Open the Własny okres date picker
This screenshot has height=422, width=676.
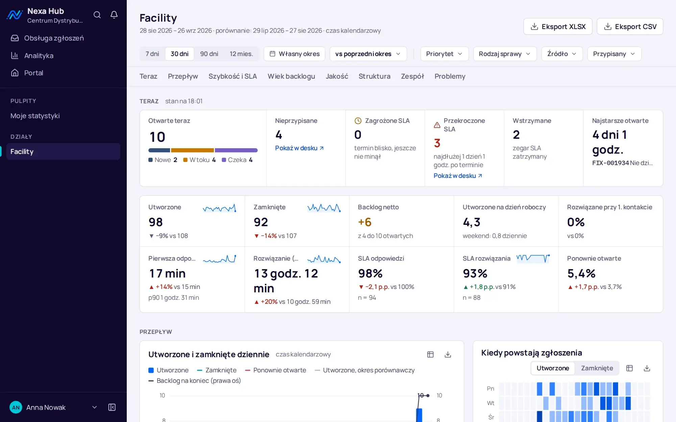(x=294, y=54)
